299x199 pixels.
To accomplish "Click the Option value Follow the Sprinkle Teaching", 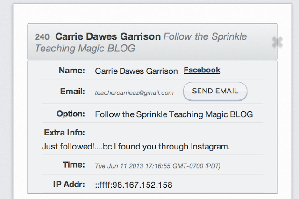I will [x=174, y=114].
